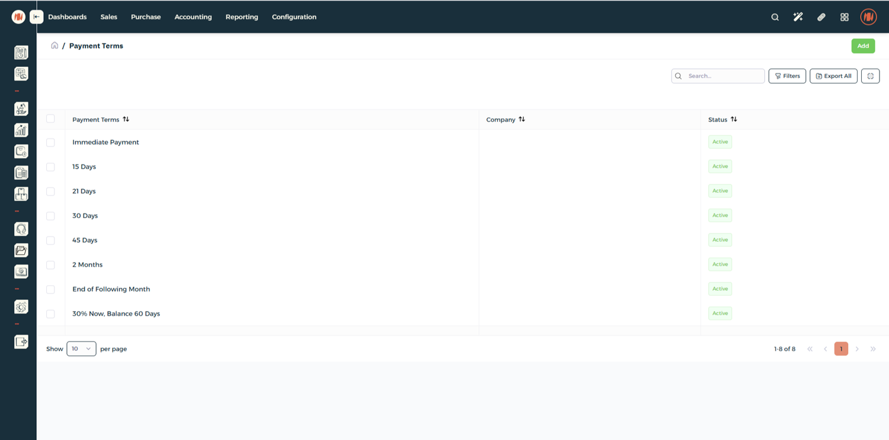
Task: Tick the checkbox for 45 Days
Action: tap(50, 241)
